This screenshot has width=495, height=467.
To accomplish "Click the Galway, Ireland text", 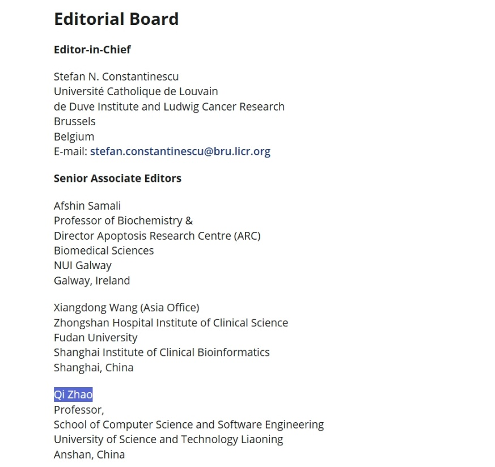I will point(92,281).
